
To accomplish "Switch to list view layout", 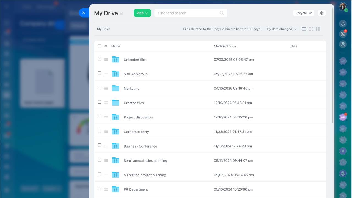I will click(304, 29).
